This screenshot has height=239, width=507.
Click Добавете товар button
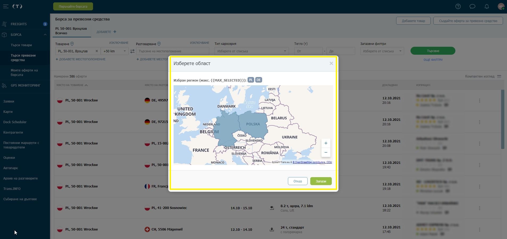[x=413, y=21]
